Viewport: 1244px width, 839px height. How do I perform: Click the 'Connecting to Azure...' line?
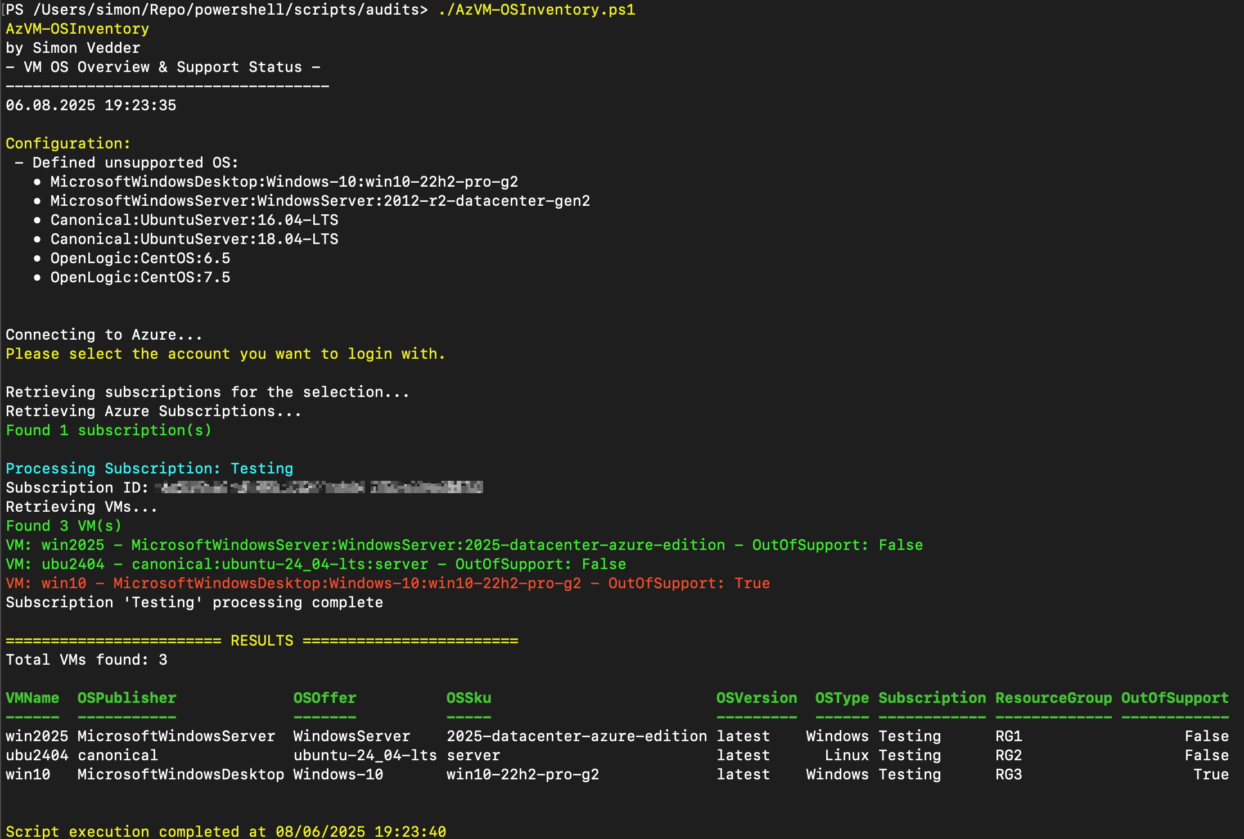104,335
